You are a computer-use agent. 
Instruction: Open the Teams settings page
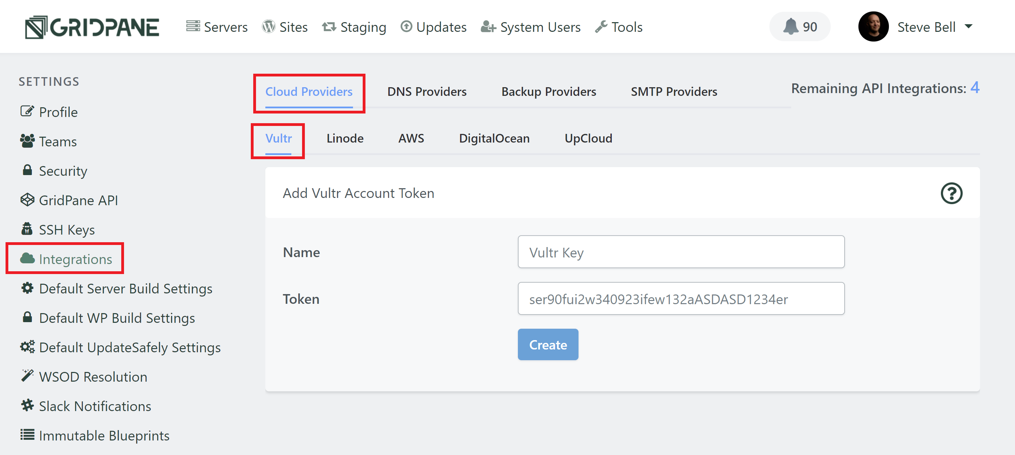(x=48, y=141)
